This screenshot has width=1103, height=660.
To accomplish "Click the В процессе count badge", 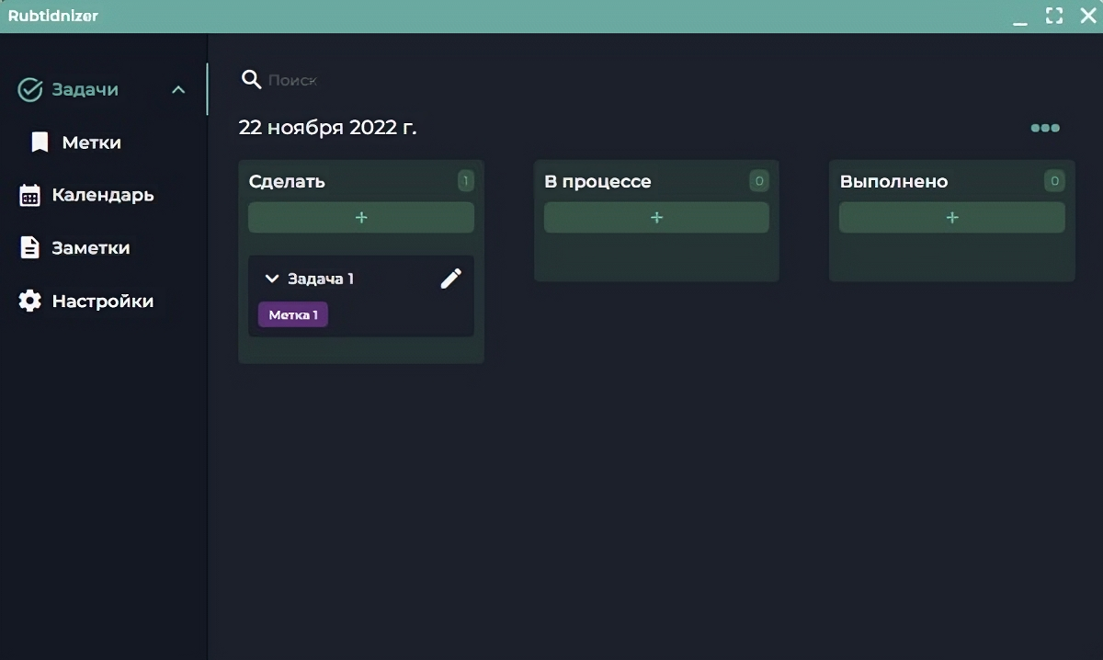I will pyautogui.click(x=759, y=181).
